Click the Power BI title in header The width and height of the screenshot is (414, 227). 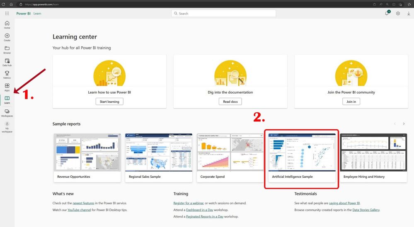point(24,13)
